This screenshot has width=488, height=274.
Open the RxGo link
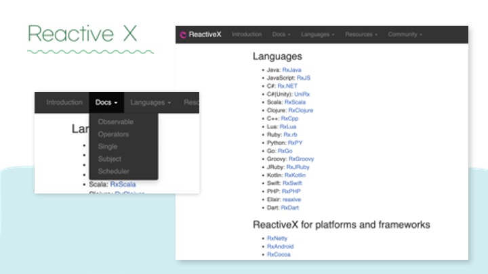[285, 151]
